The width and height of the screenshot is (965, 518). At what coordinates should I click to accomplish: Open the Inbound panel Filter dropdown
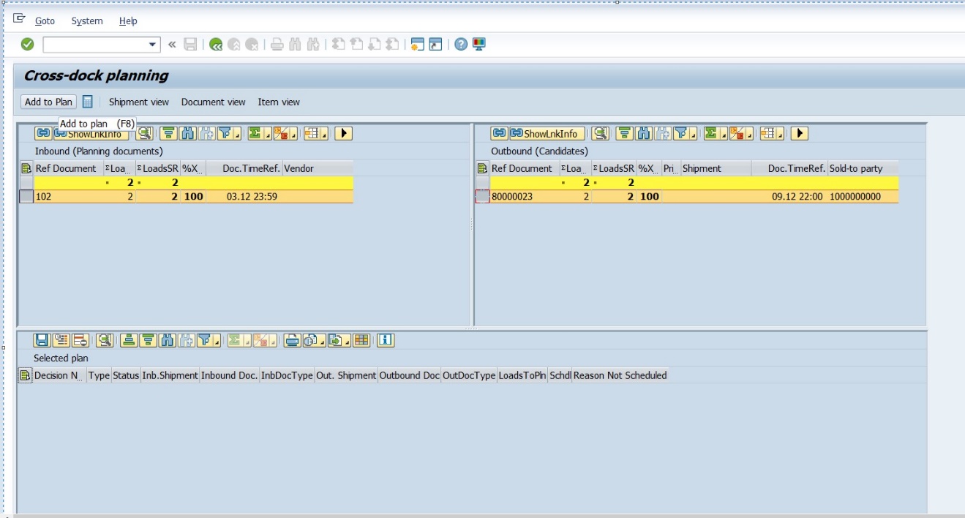(x=229, y=133)
